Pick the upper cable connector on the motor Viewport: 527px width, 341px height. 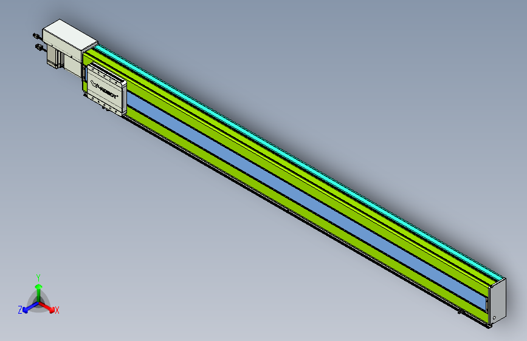click(x=36, y=36)
